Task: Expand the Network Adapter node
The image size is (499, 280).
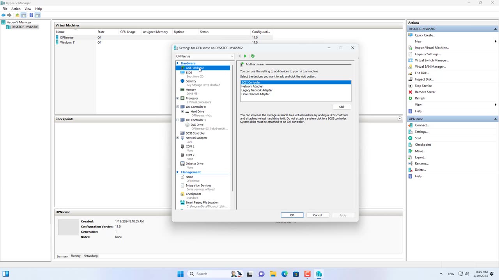Action: 178,138
